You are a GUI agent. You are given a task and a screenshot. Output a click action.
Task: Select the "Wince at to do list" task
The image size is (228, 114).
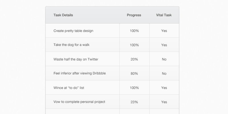coord(69,88)
